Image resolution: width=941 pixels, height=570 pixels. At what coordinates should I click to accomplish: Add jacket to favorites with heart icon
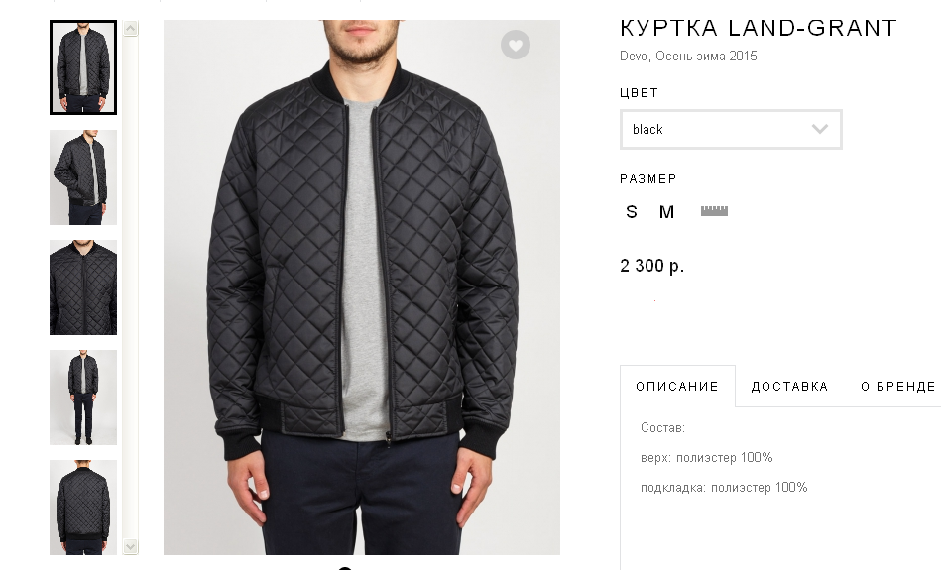point(516,45)
